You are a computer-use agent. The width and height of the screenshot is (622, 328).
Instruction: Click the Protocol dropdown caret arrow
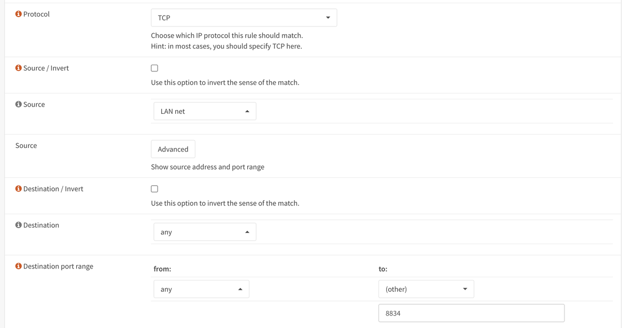click(x=328, y=18)
